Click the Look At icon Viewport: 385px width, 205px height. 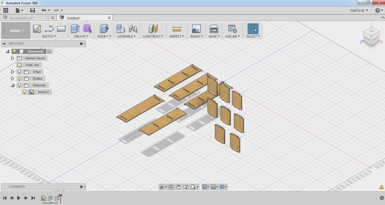171,187
